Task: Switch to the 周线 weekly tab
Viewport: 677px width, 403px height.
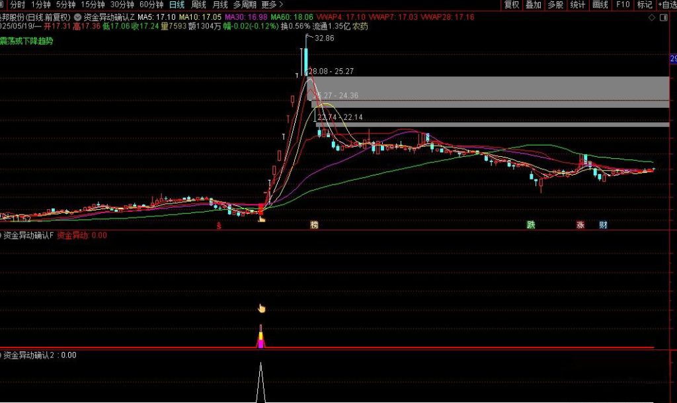Action: [x=198, y=5]
